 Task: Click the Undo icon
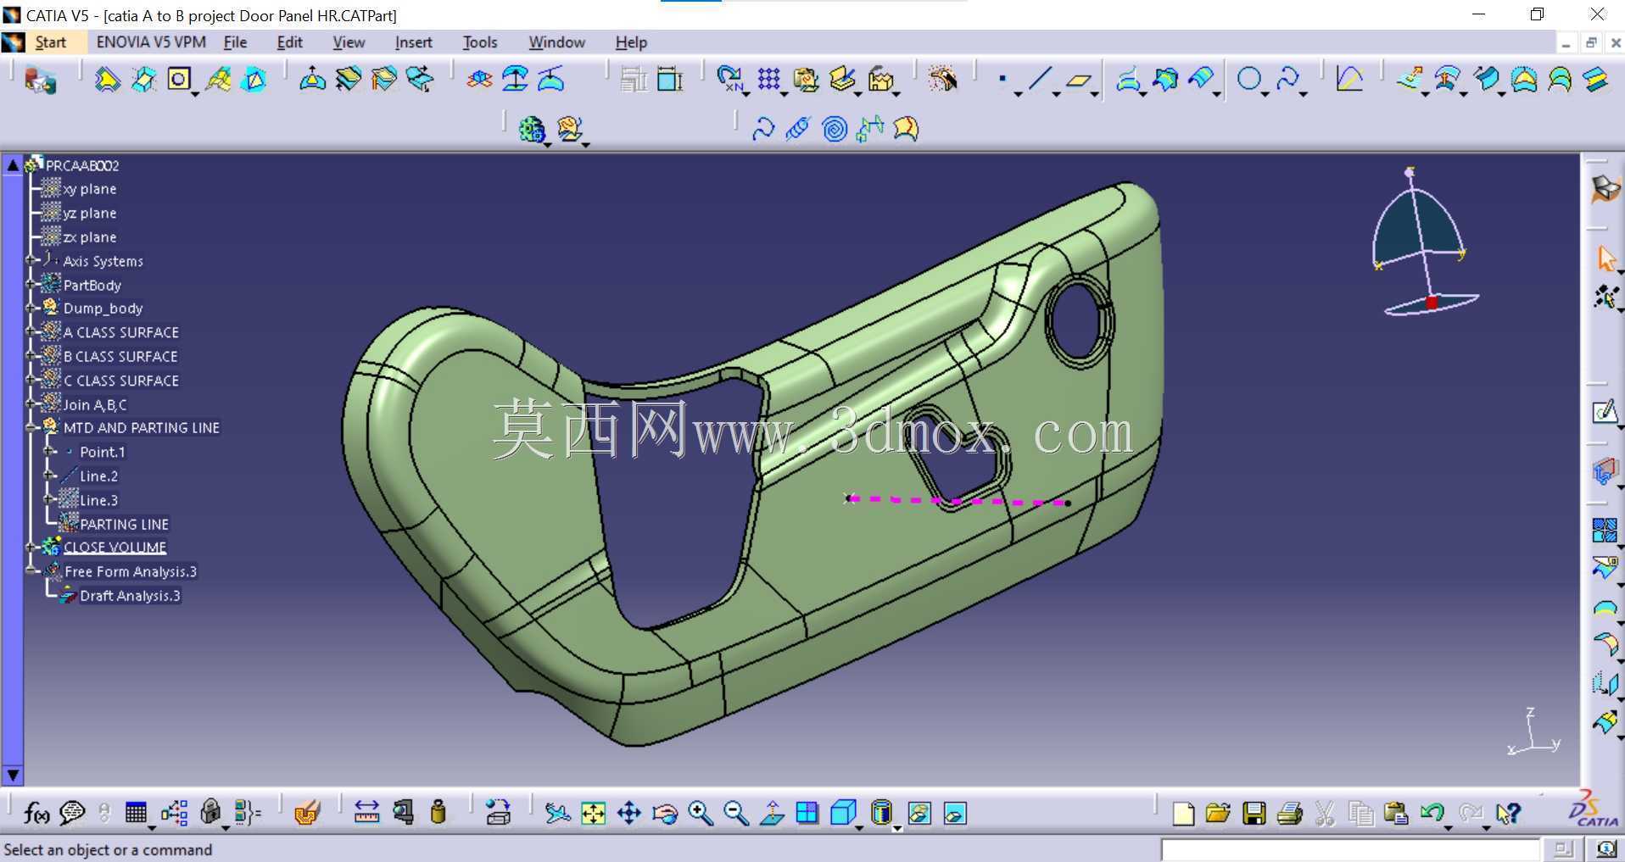[x=1432, y=814]
